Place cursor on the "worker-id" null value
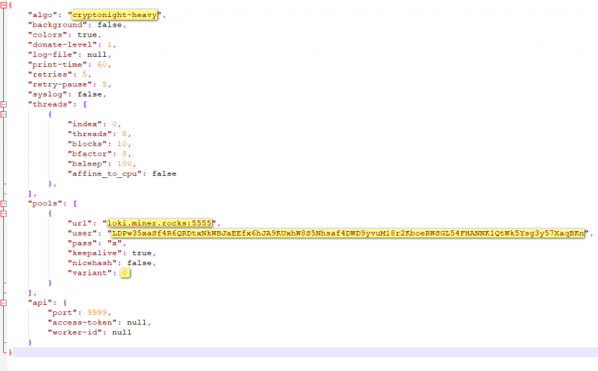This screenshot has width=598, height=371. point(121,332)
